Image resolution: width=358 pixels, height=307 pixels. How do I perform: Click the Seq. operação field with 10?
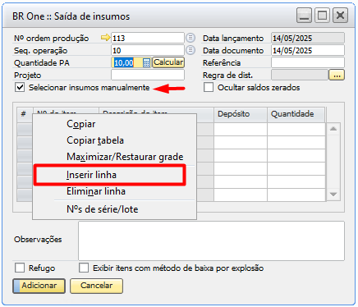click(148, 50)
